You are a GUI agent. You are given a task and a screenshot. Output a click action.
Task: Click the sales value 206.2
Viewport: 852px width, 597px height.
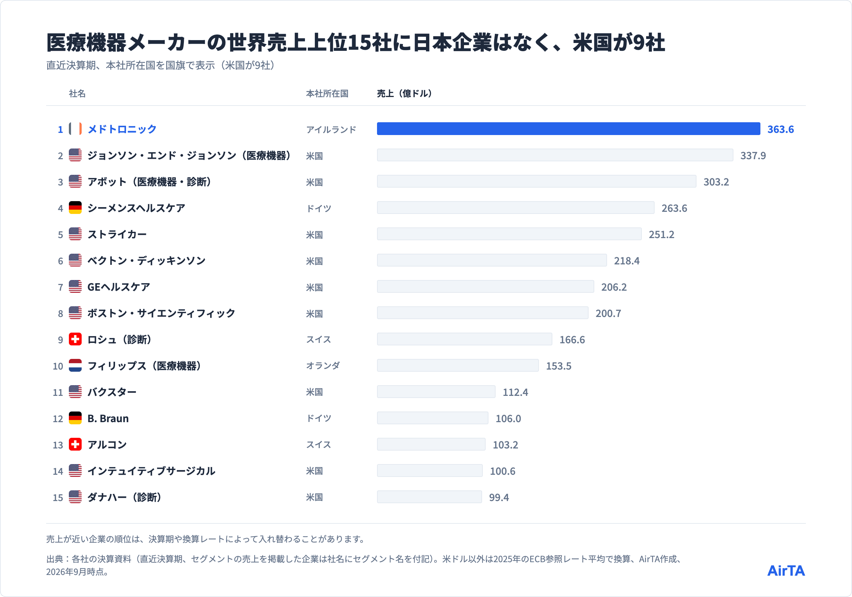614,287
